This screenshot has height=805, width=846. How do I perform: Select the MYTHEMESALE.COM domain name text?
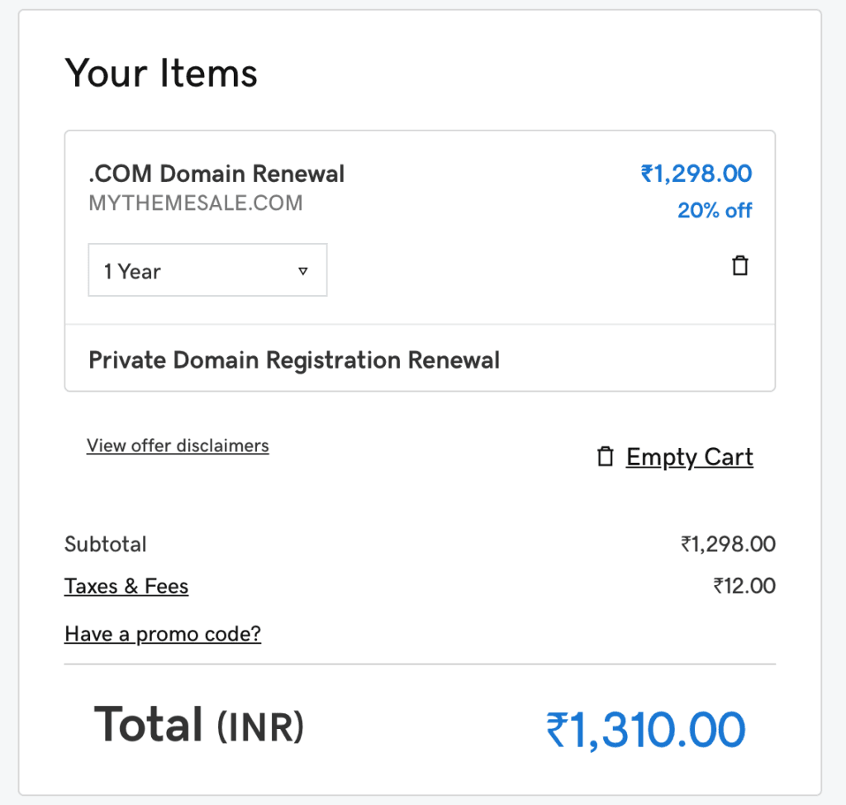(196, 202)
